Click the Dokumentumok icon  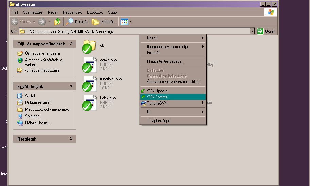(20, 103)
